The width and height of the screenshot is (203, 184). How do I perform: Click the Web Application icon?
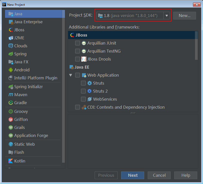point(84,75)
